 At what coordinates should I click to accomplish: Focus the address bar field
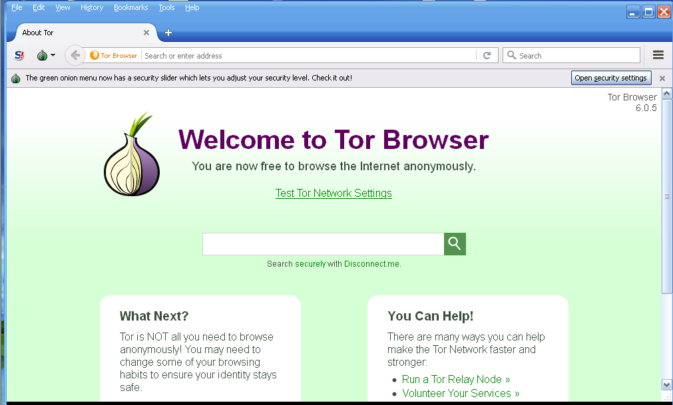[x=309, y=56]
